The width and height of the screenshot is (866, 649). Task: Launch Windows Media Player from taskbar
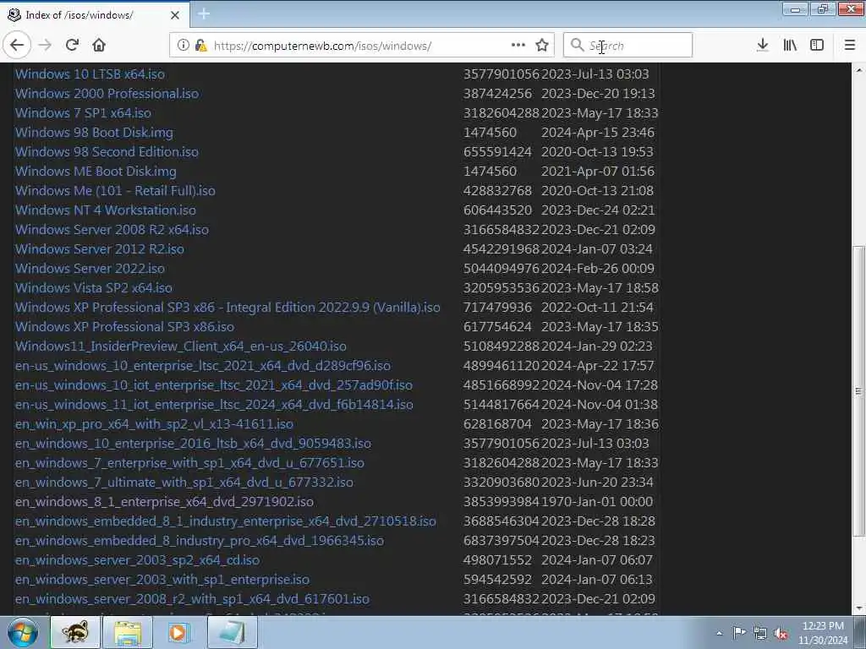click(x=178, y=632)
